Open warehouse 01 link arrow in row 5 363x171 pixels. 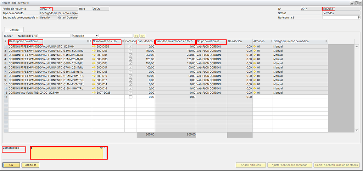pyautogui.click(x=255, y=63)
